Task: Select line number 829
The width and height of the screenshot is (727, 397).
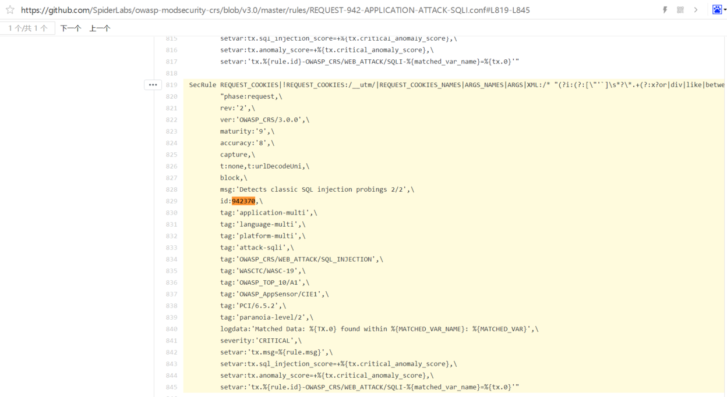Action: (171, 201)
